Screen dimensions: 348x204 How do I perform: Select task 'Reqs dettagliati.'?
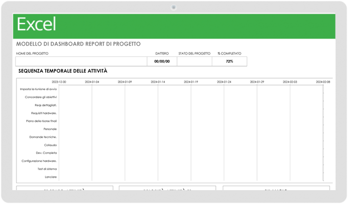pos(46,105)
